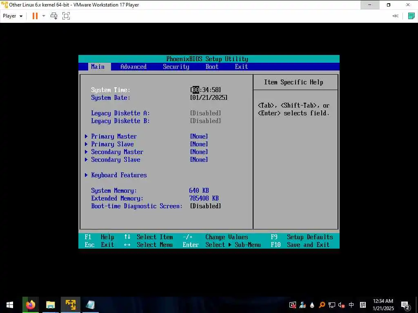Screen dimensions: 418x313
Task: Open the Windows Start menu
Action: (10, 305)
